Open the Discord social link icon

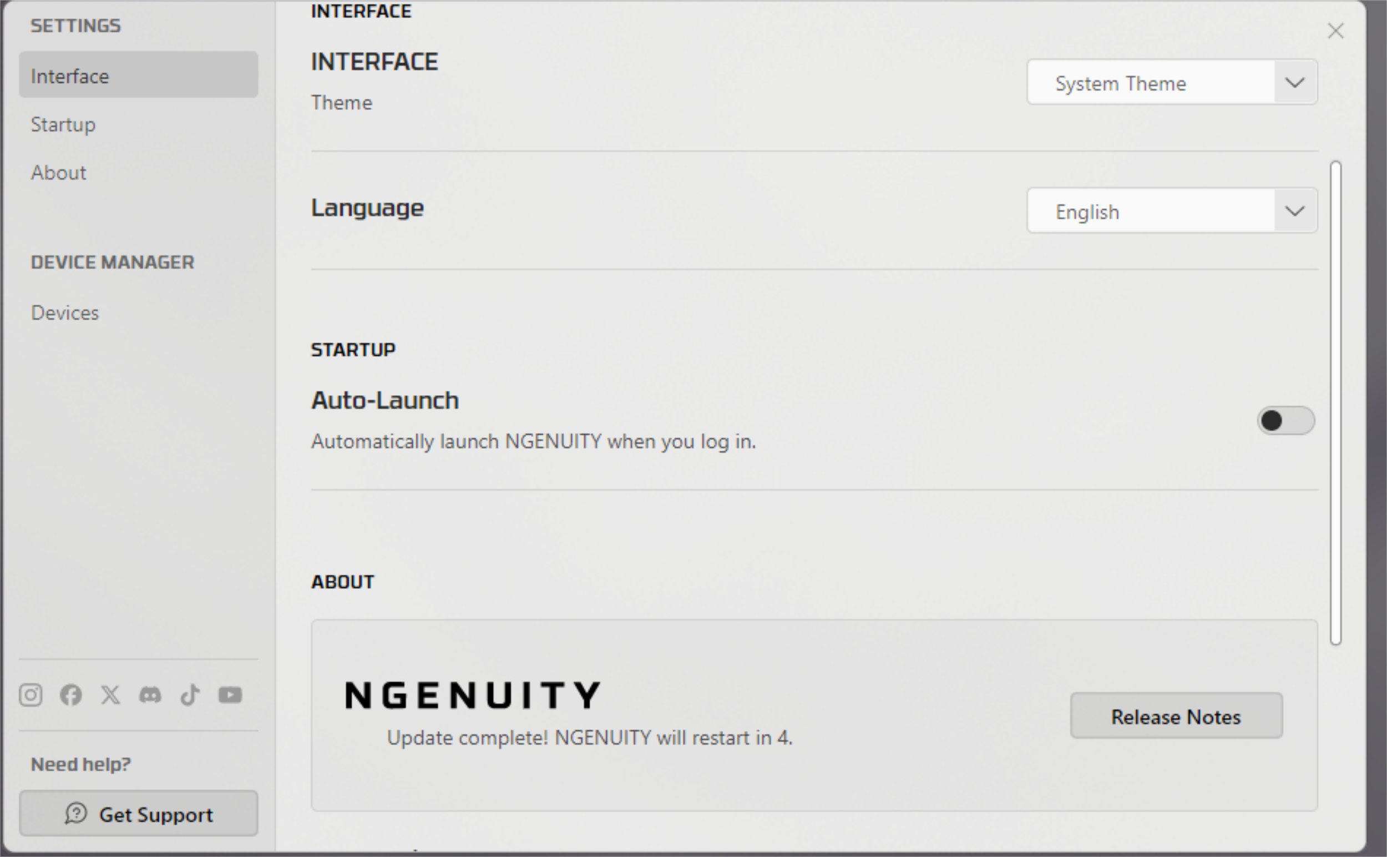tap(150, 694)
